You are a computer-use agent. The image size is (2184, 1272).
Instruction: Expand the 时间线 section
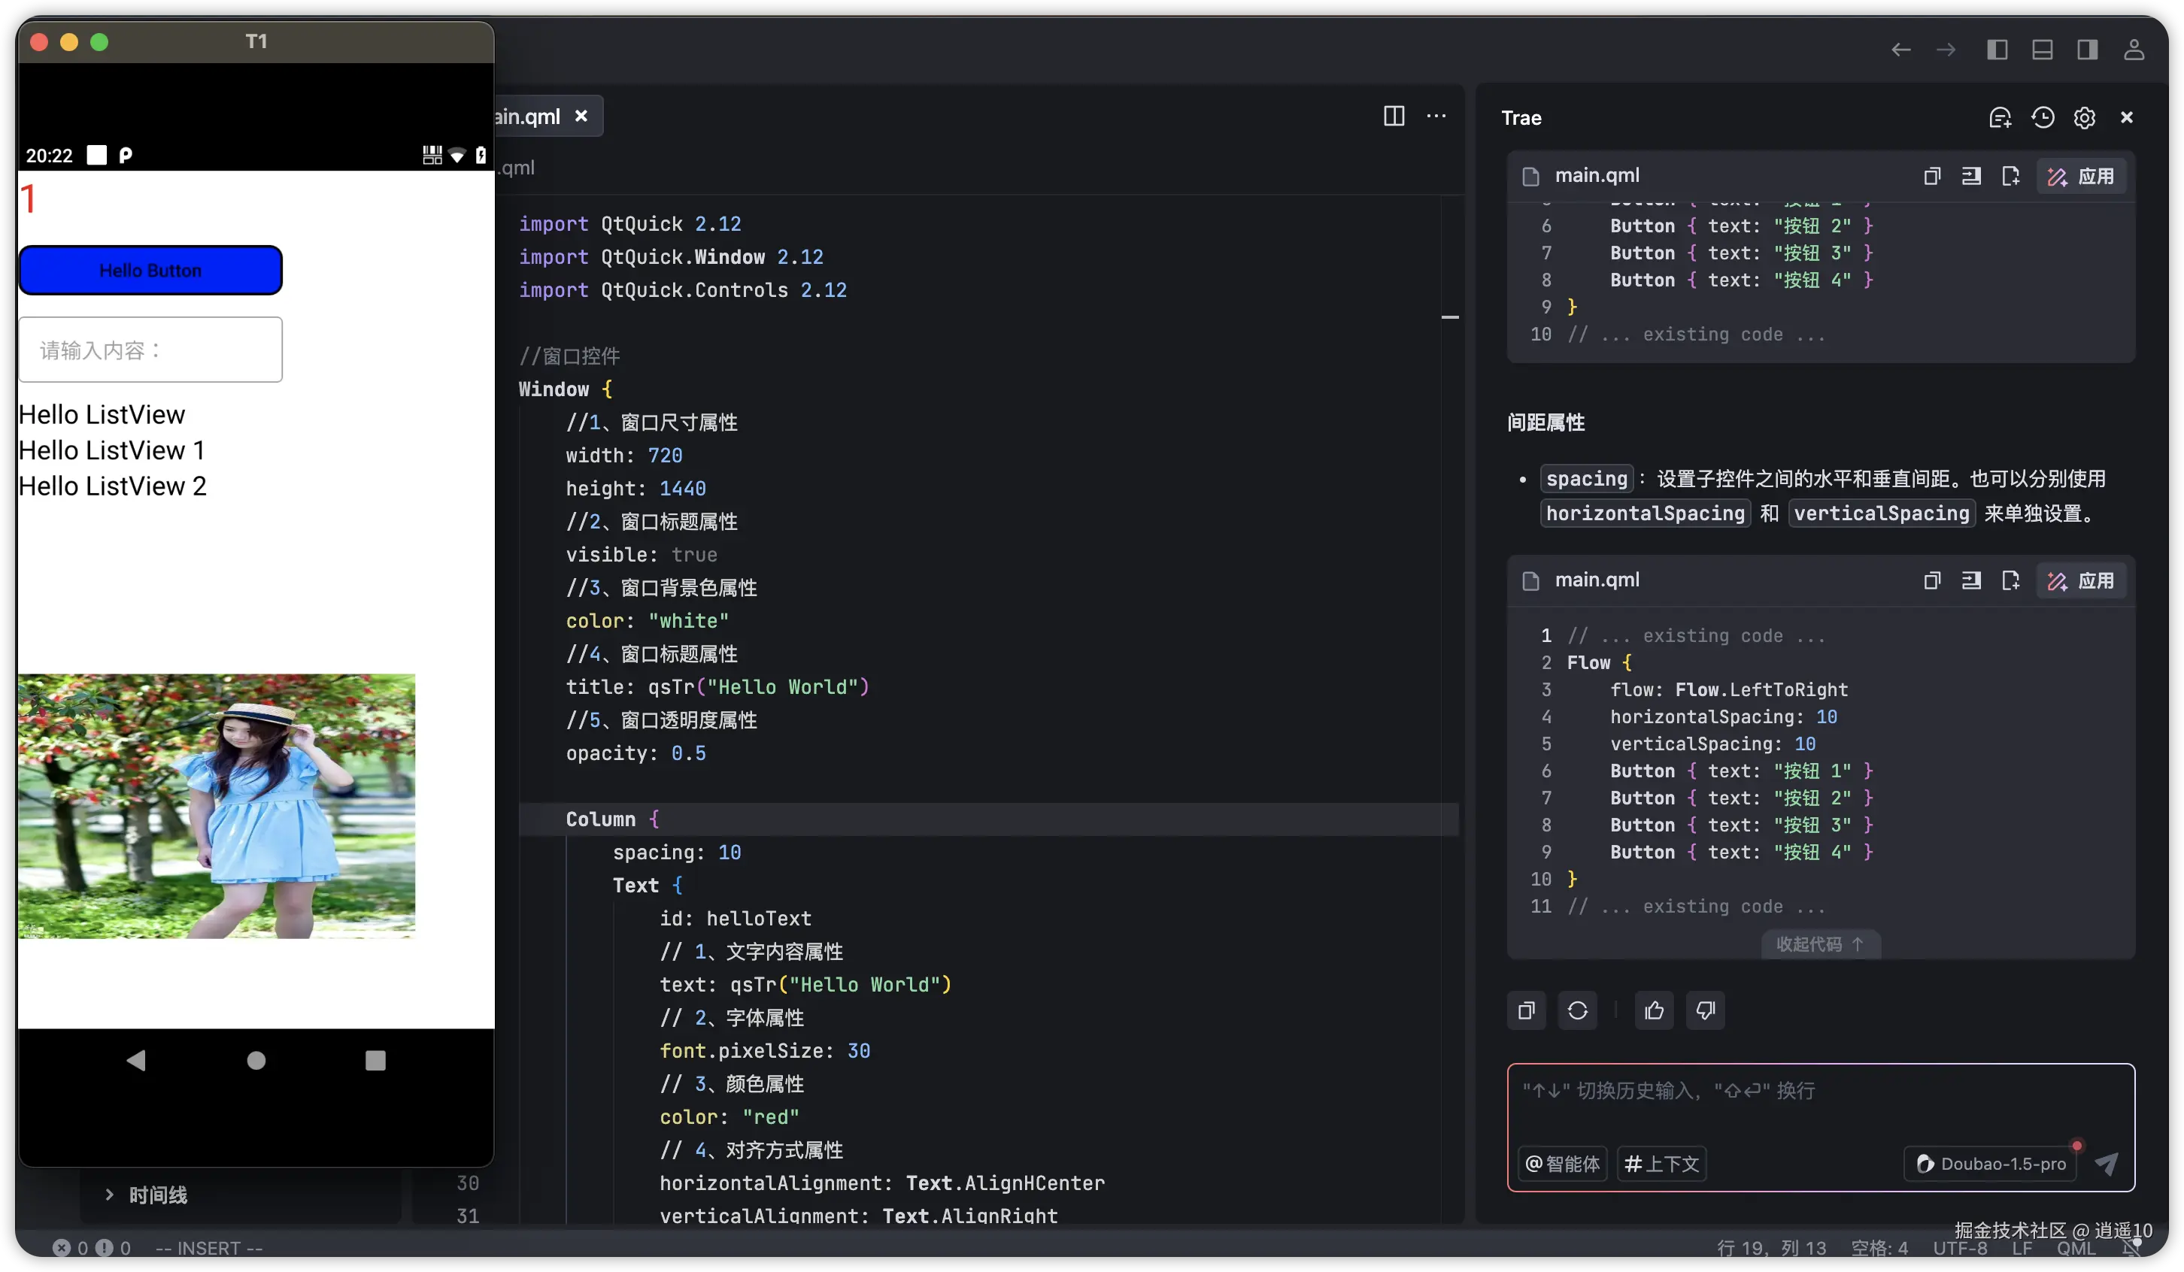point(158,1195)
